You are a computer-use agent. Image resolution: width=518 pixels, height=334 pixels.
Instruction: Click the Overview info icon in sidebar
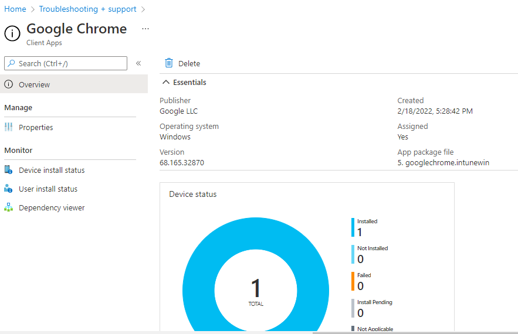(8, 84)
